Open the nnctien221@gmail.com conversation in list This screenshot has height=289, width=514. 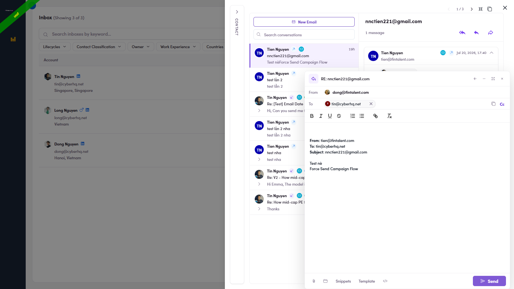point(304,56)
